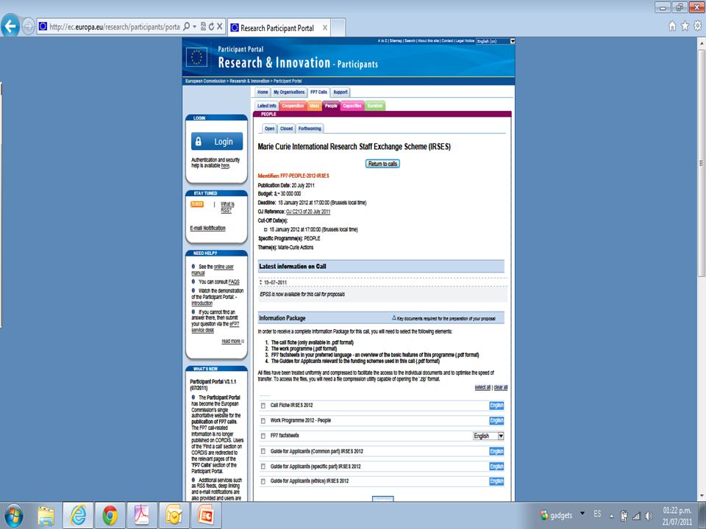Show Closed calls tab
706x529 pixels.
tap(286, 129)
